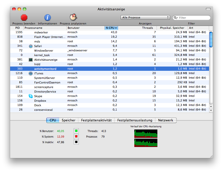The width and height of the screenshot is (223, 172).
Task: Select the FanControlDaemon process
Action: (x=109, y=82)
